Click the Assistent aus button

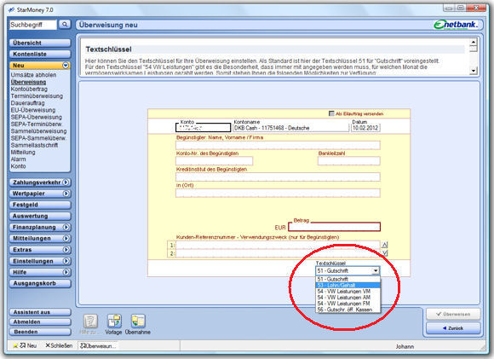(x=40, y=312)
